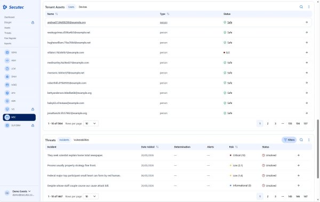320x202 pixels.
Task: Select the robertbill email entry
Action: pyautogui.click(x=67, y=83)
